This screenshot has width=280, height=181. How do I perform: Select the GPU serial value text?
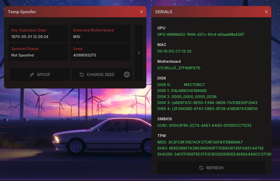[201, 34]
